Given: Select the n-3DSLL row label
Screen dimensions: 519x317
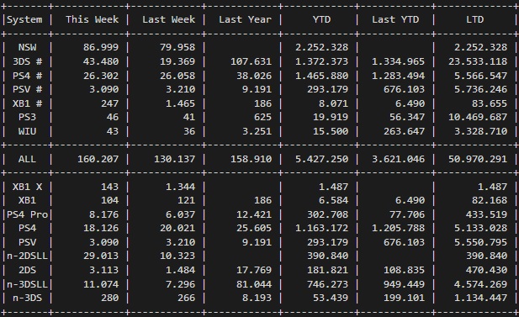Looking at the screenshot, I should tap(27, 284).
